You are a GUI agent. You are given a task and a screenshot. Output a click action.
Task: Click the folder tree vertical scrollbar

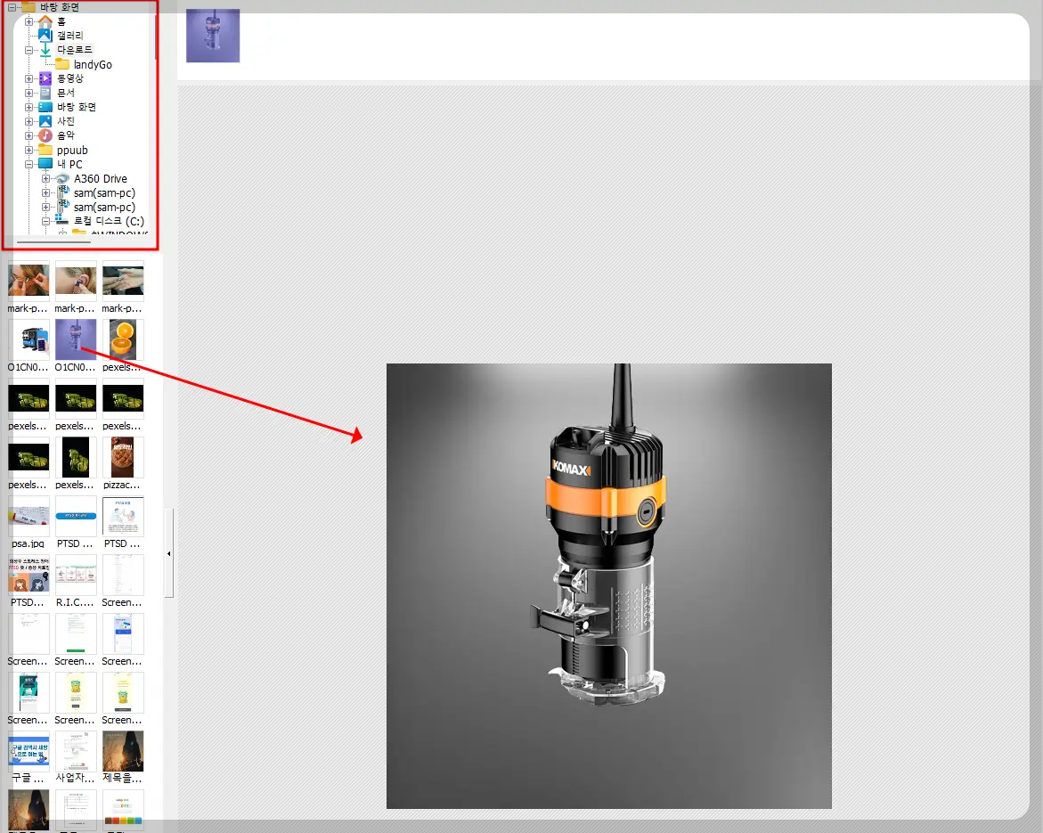click(x=155, y=37)
